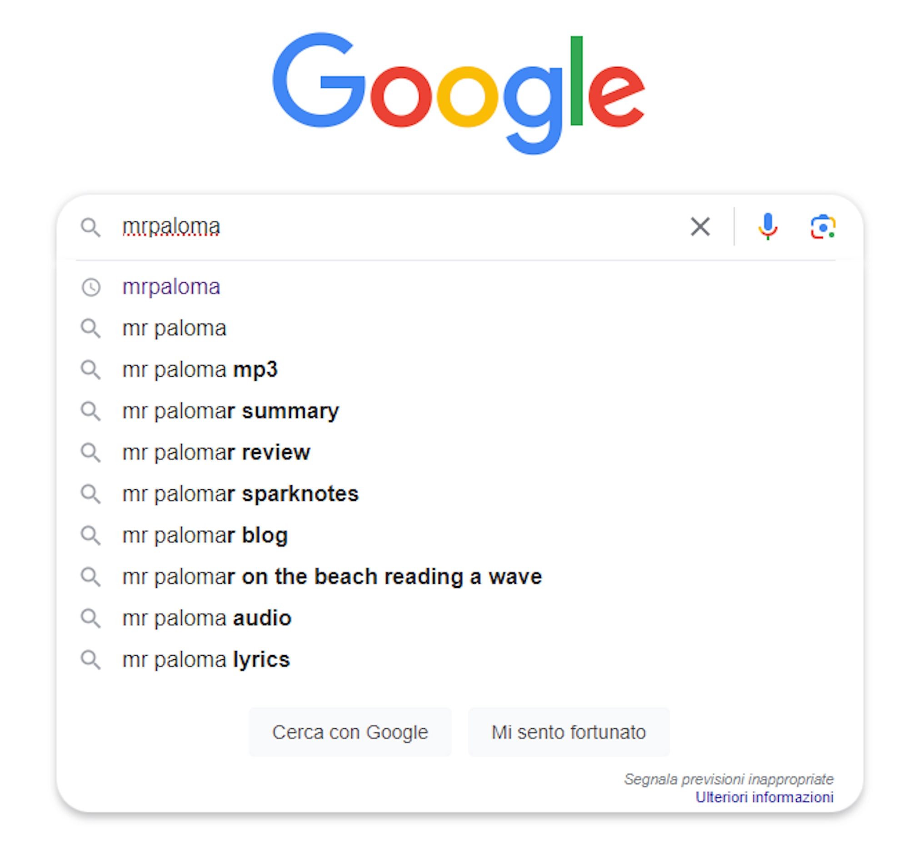Screen dimensions: 909x866
Task: Clear the search text with X icon
Action: pos(700,227)
